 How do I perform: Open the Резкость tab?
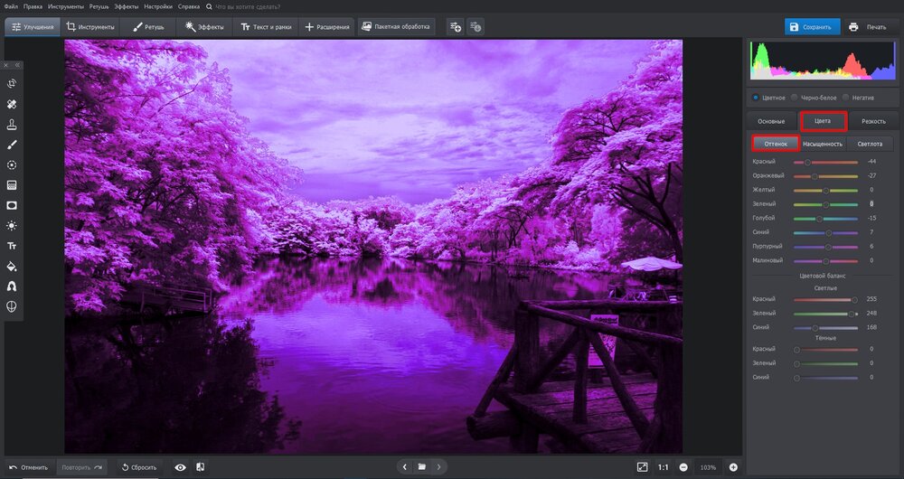click(x=872, y=120)
